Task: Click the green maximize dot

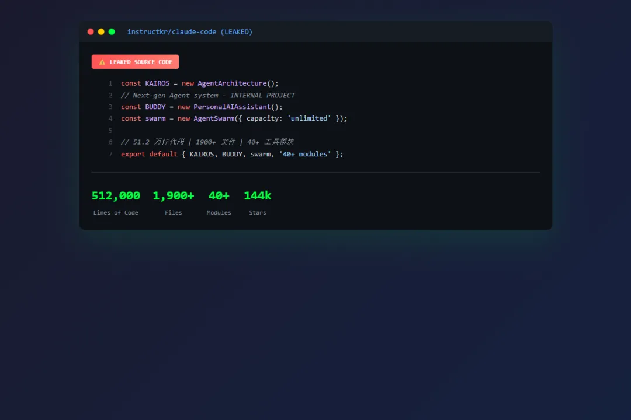Action: tap(112, 32)
